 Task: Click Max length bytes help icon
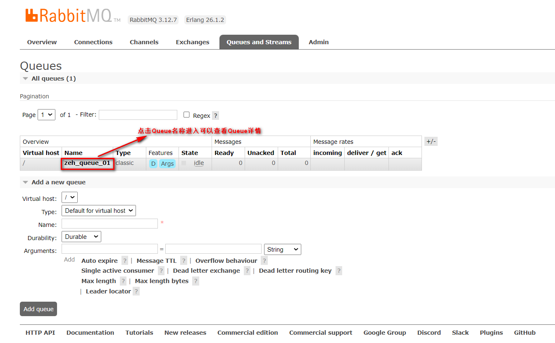[x=195, y=281]
